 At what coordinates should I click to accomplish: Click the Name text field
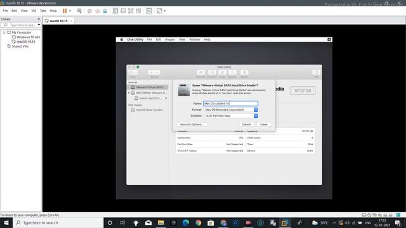point(230,103)
